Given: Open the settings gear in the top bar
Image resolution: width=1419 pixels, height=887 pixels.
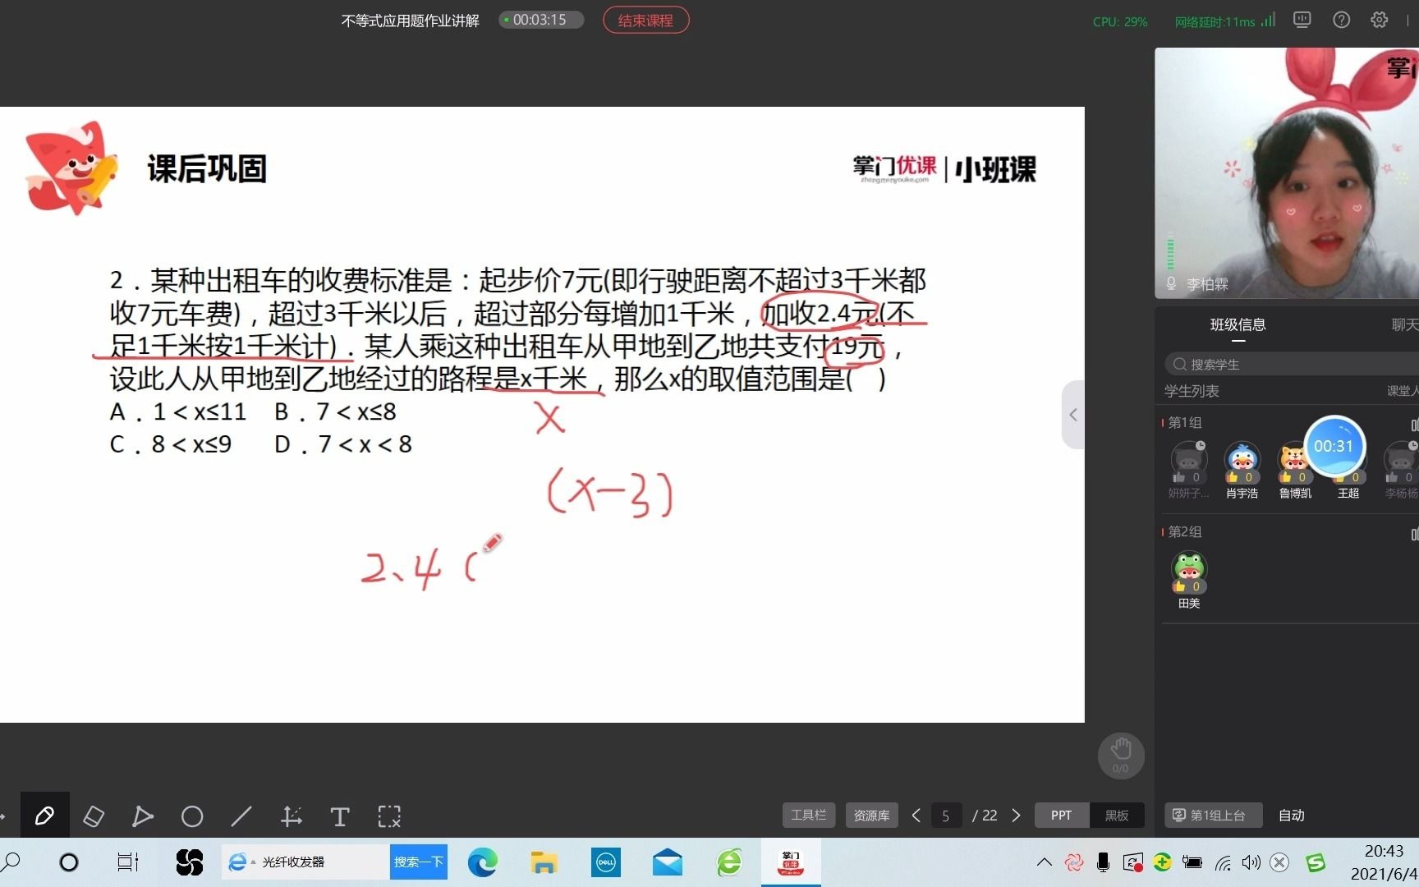Looking at the screenshot, I should [1379, 19].
